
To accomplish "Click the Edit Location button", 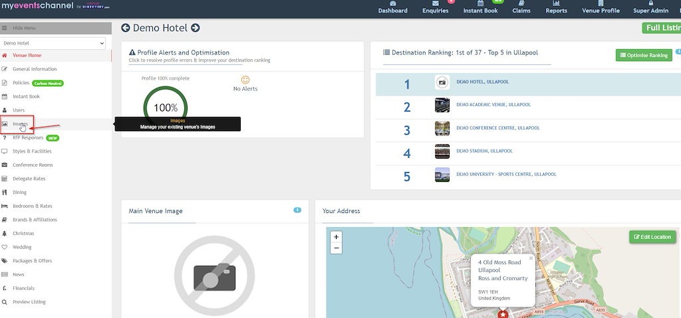I will (x=652, y=237).
